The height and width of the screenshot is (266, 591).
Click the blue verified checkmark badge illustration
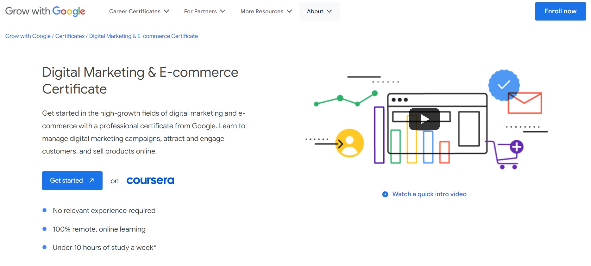[x=504, y=85]
